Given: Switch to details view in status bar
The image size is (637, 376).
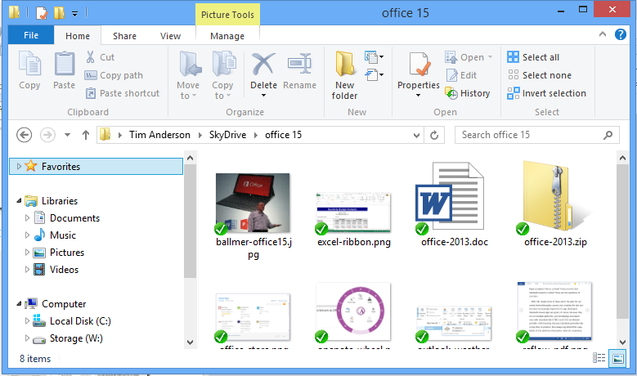Looking at the screenshot, I should 599,358.
